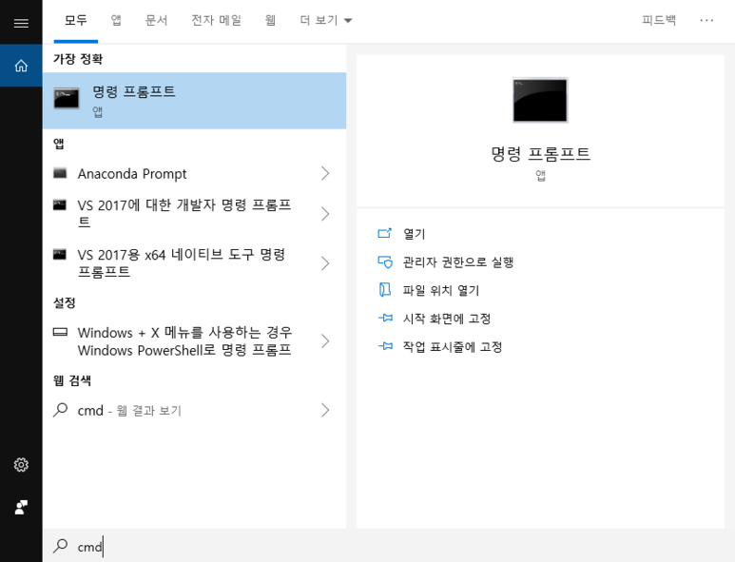Select Windows + X 메뉴 setting result

pos(195,341)
